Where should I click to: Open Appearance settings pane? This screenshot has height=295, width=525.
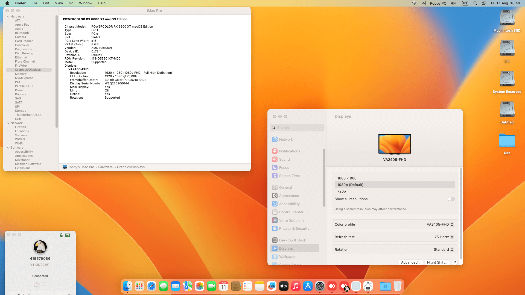point(294,196)
